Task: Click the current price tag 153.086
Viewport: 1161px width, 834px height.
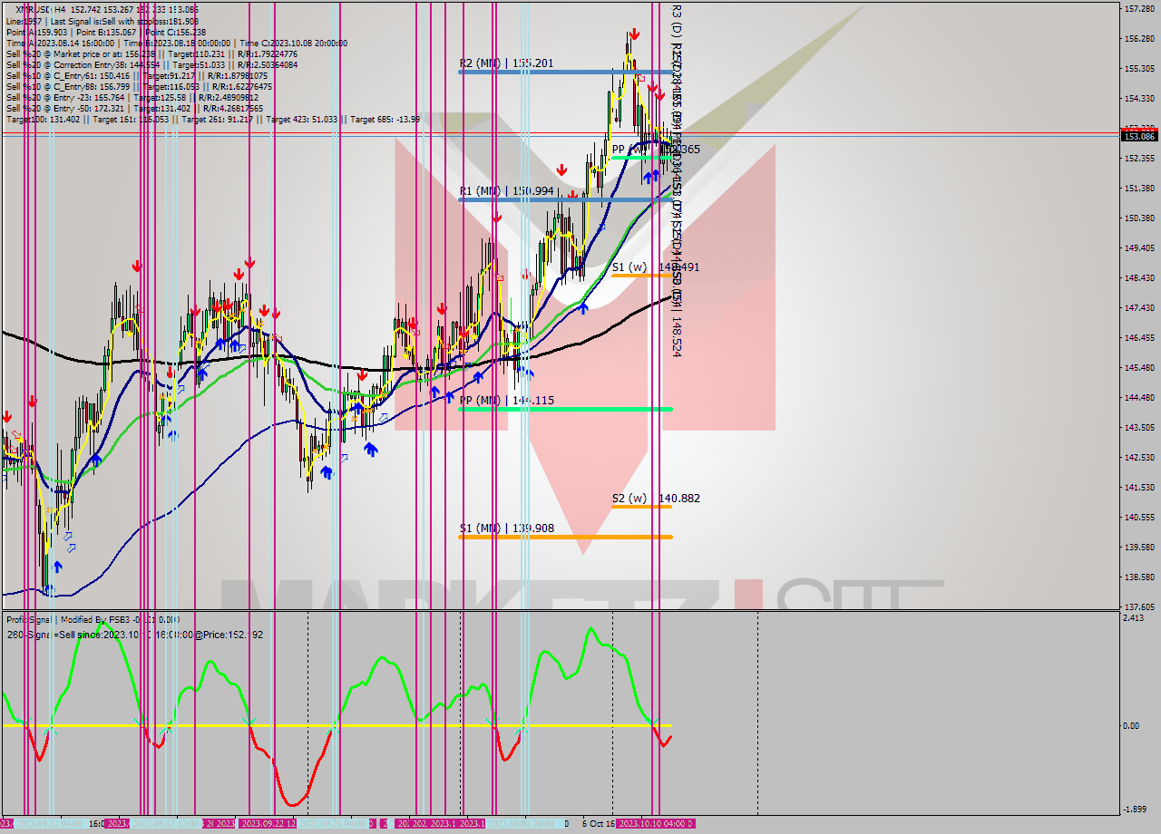Action: pyautogui.click(x=1139, y=136)
